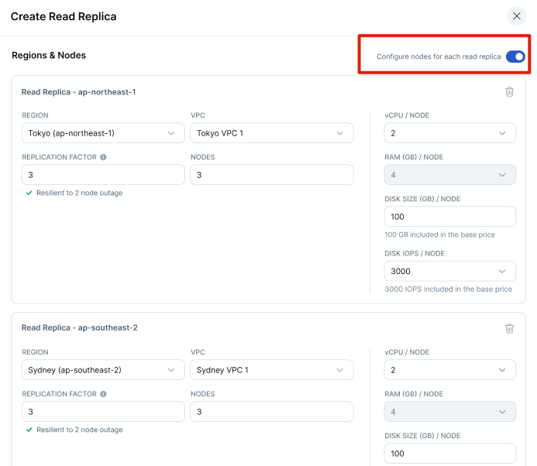Click info icon beside Sydney Replication Factor
This screenshot has width=537, height=466.
(104, 394)
